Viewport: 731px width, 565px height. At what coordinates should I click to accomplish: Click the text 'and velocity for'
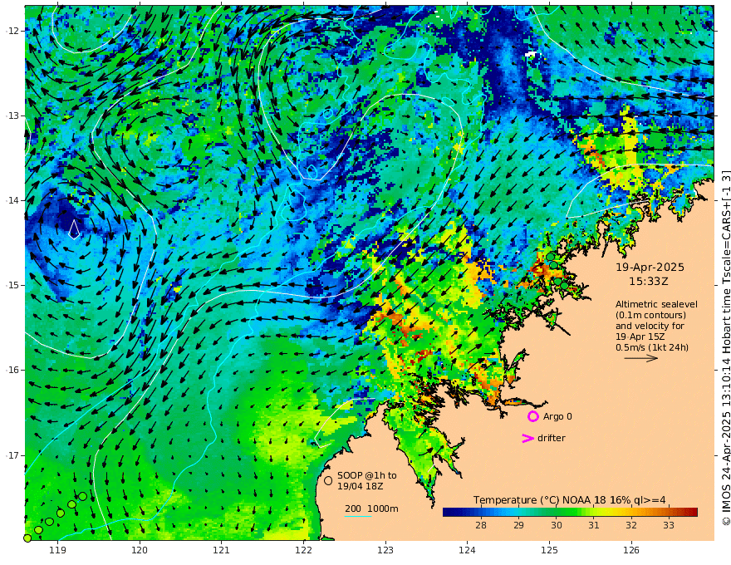650,326
